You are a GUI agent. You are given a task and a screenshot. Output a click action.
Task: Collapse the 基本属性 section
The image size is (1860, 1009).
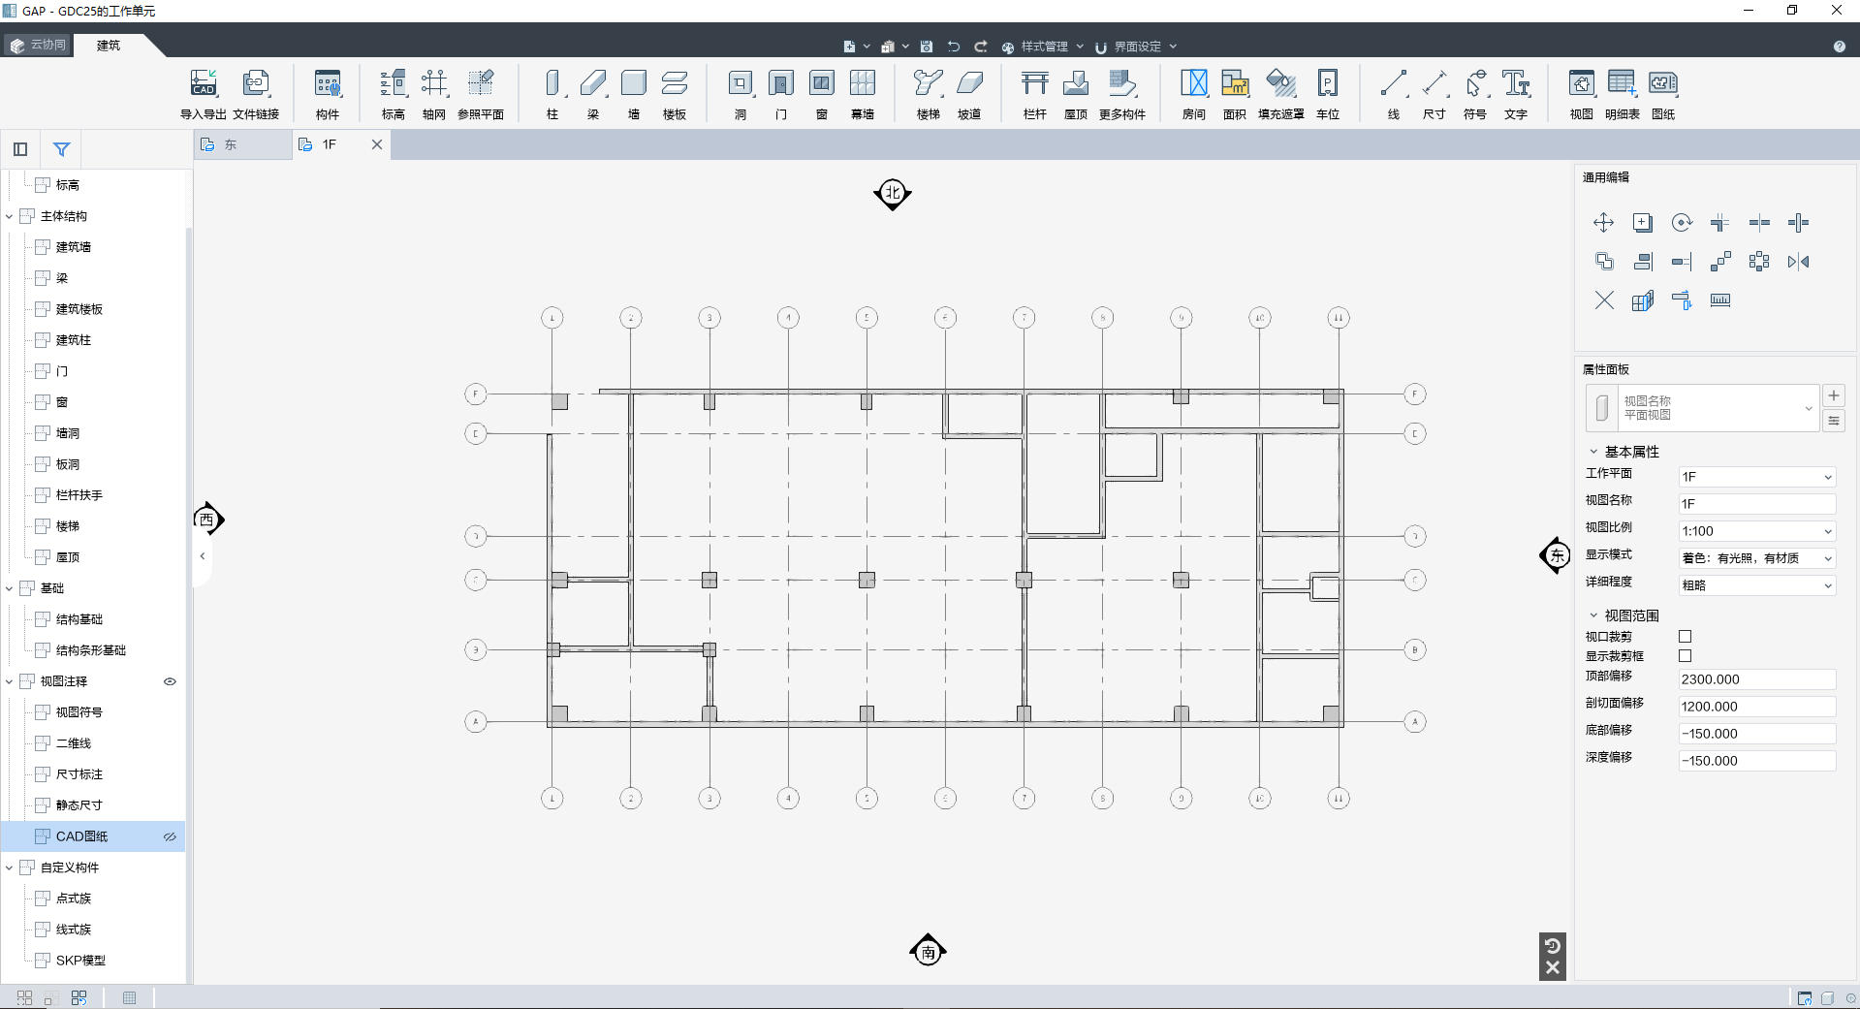[x=1593, y=452]
